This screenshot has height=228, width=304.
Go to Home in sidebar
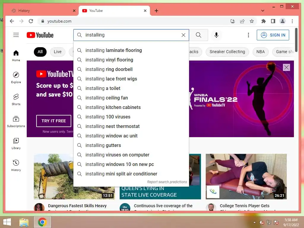pos(16,56)
